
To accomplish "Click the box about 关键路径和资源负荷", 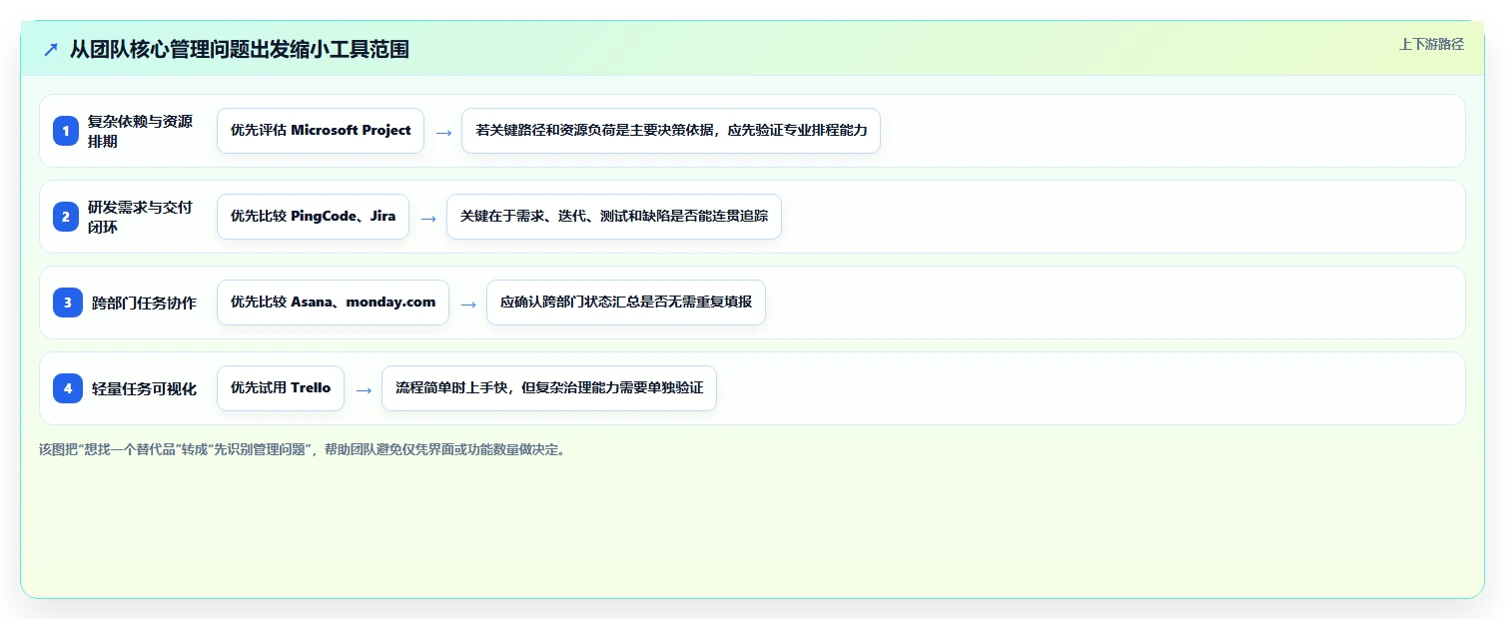I will coord(671,131).
